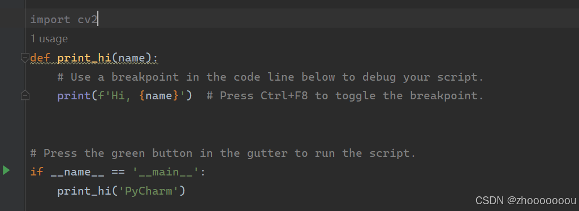Screen dimensions: 579x211
Task: Click the fold end marker beside print line
Action: click(x=25, y=95)
